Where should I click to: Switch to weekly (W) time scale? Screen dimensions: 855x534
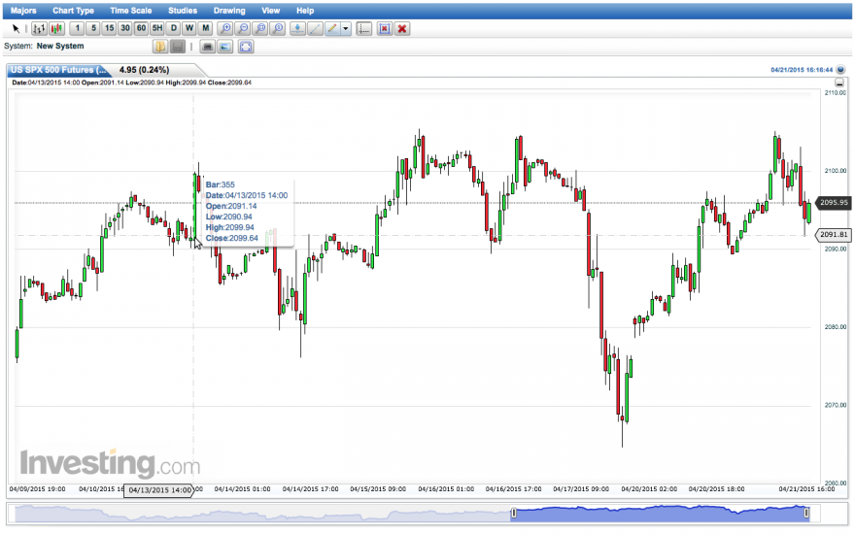click(x=189, y=28)
